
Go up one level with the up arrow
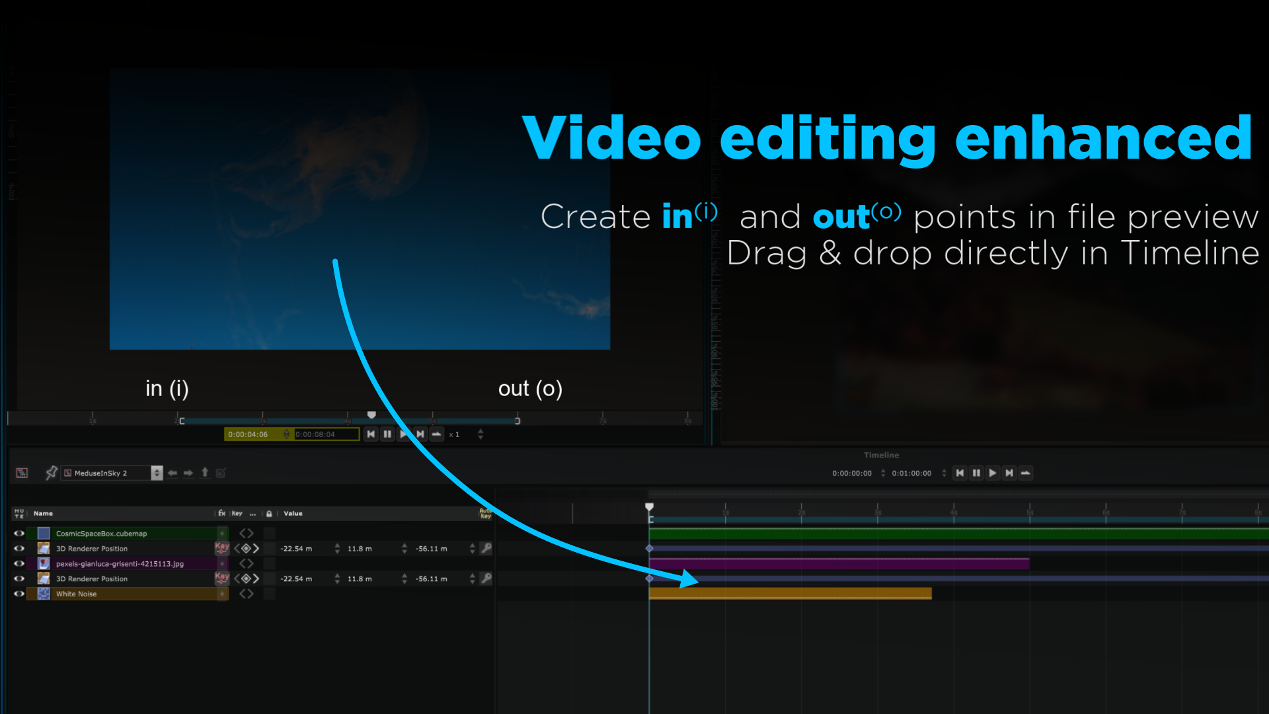[x=205, y=473]
